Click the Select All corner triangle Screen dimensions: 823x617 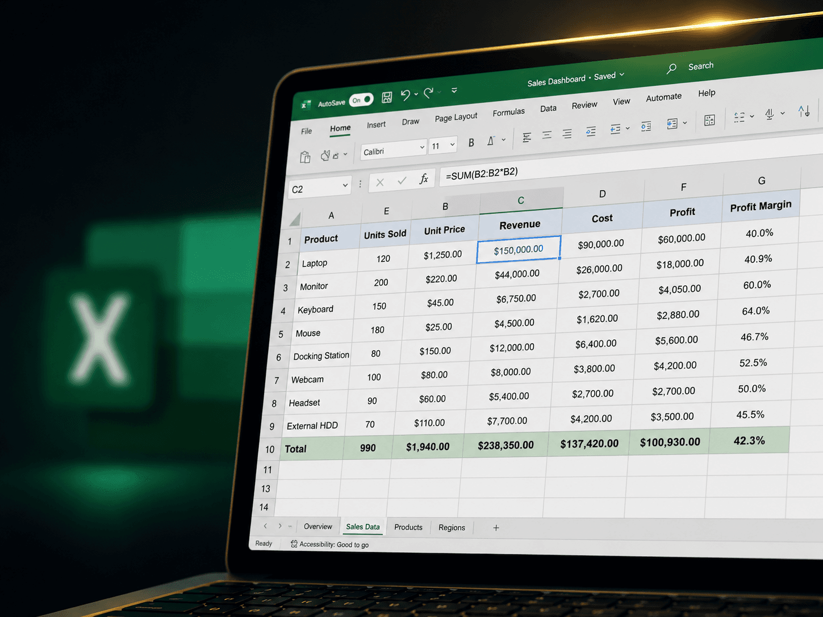click(x=295, y=219)
